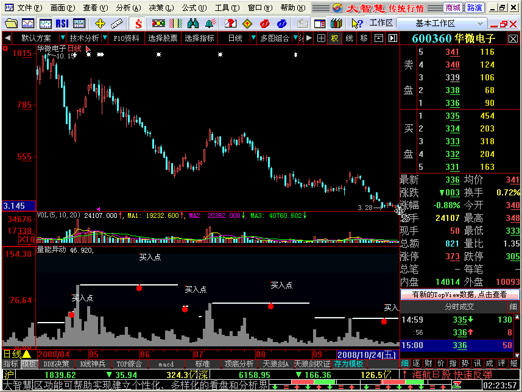Click the small window frame icon in chart bar
The image size is (522, 392).
click(378, 38)
